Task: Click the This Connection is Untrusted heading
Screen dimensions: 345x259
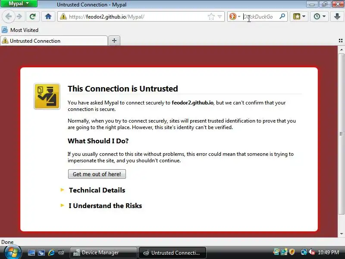Action: click(123, 88)
